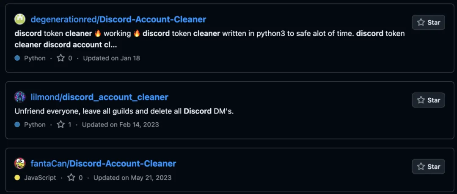This screenshot has width=457, height=194.
Task: Star the degenerationred/Discord-Account-Cleaner repository
Action: [428, 22]
